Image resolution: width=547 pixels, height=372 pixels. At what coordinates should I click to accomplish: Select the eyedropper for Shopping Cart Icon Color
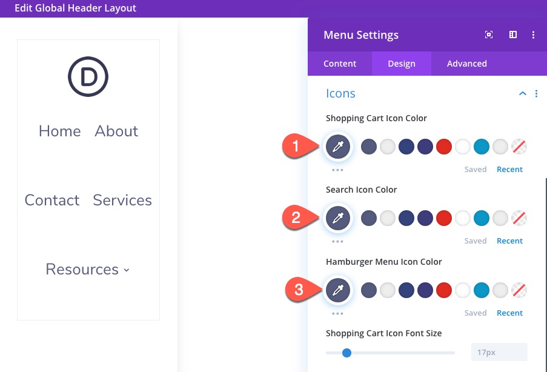point(338,146)
